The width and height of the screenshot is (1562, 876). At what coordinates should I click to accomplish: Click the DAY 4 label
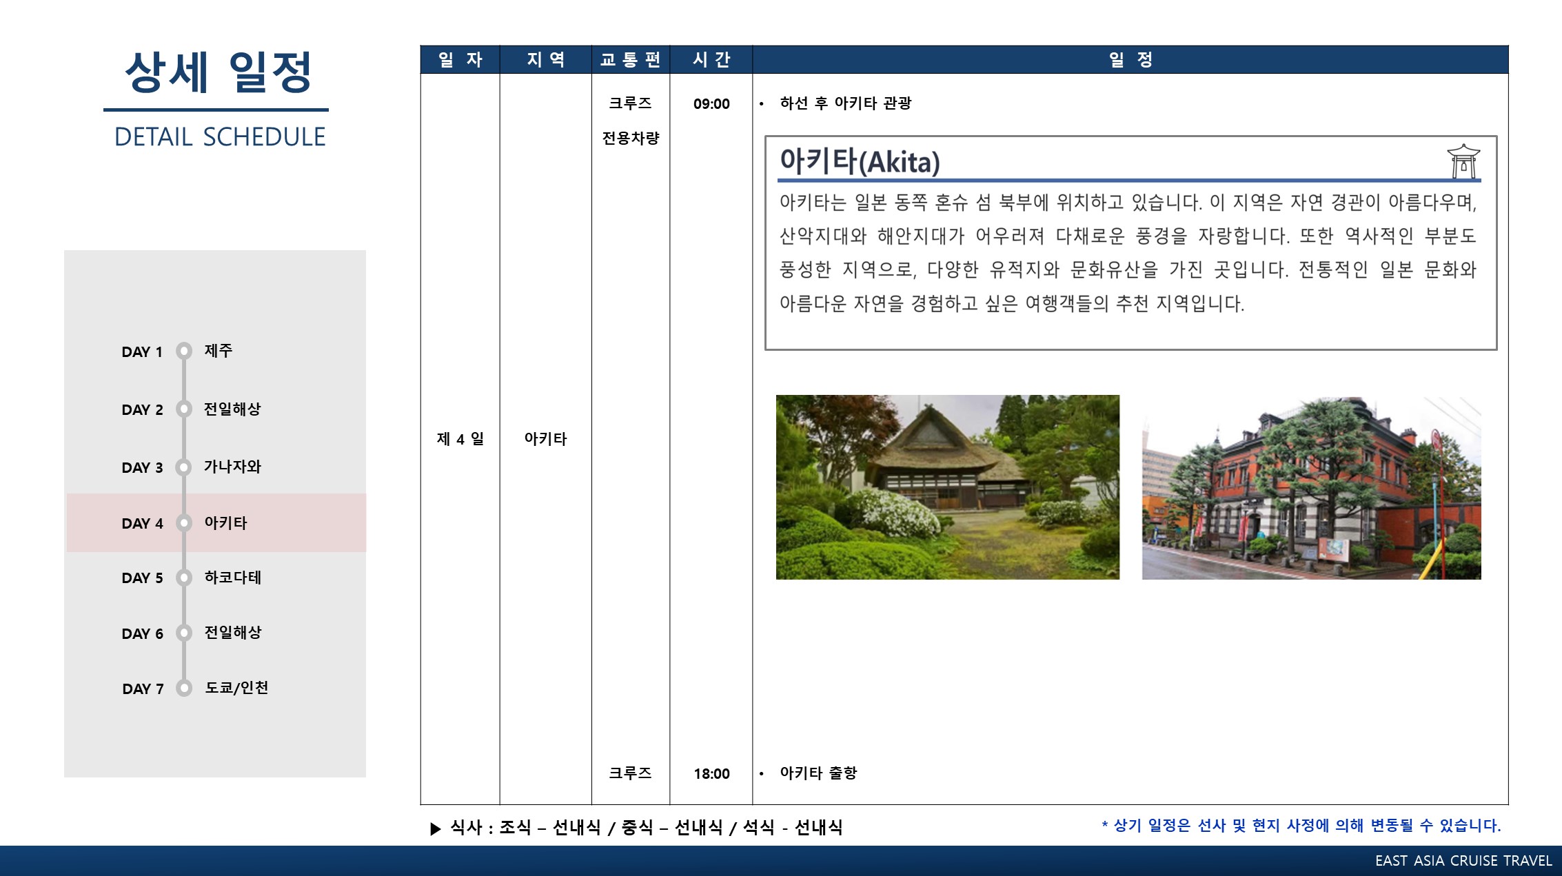coord(142,524)
